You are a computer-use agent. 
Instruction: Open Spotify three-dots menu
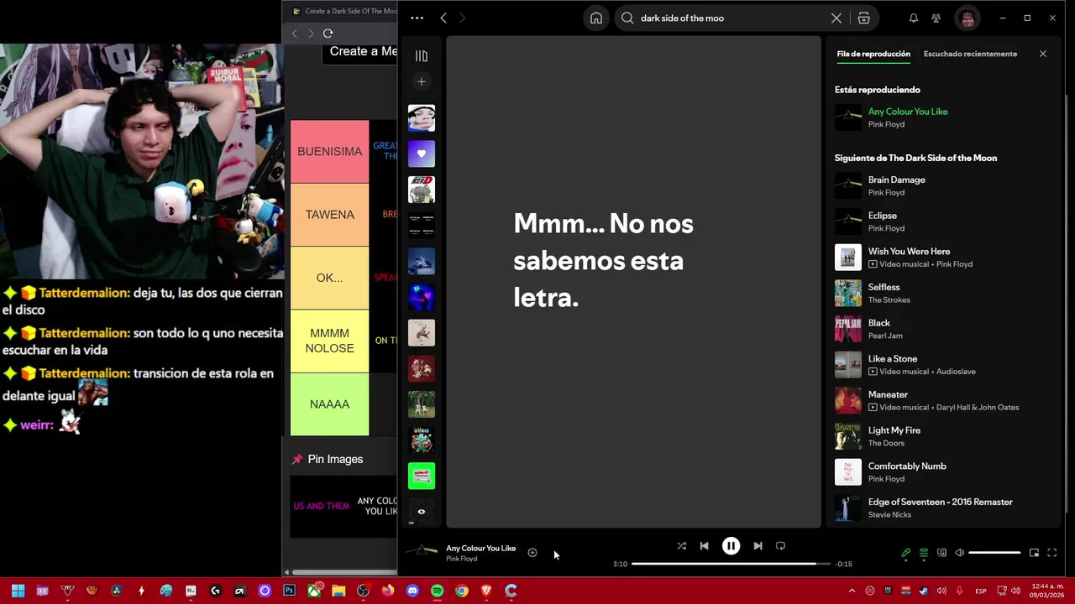(x=417, y=18)
